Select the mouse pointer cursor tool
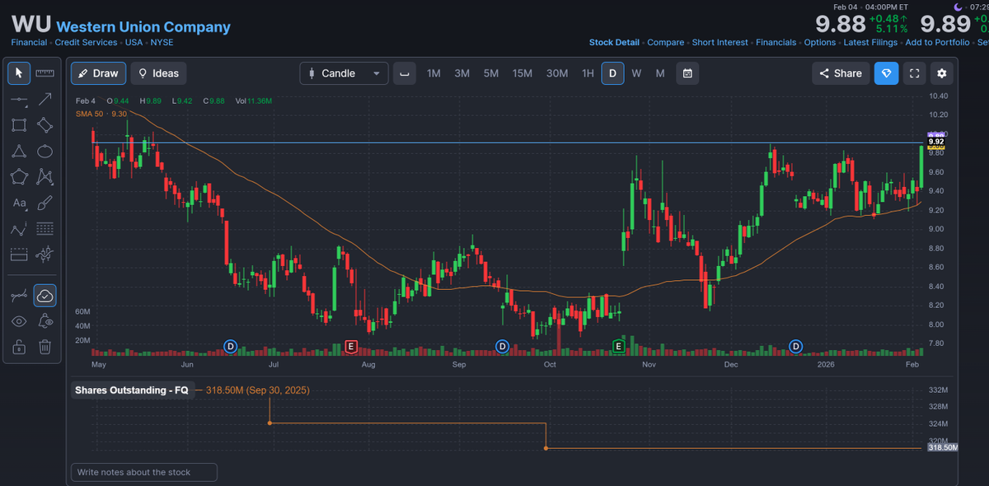Screen dimensions: 989x486 tap(20, 73)
